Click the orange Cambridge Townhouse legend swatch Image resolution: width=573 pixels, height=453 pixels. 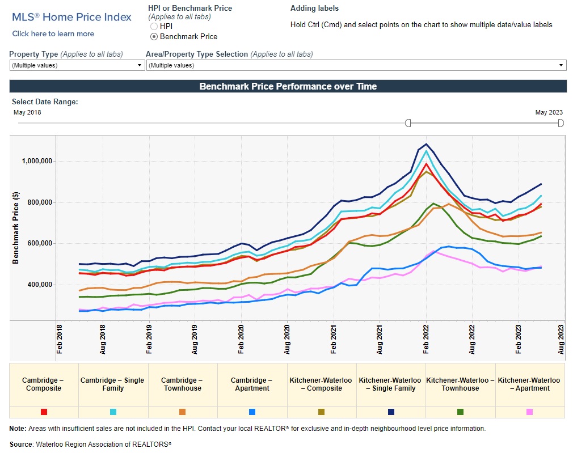coord(182,412)
